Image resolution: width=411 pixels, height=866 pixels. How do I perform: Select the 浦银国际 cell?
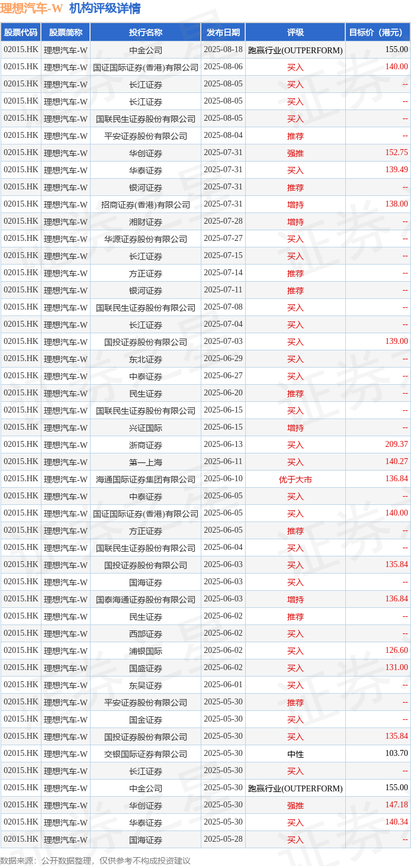pyautogui.click(x=146, y=651)
